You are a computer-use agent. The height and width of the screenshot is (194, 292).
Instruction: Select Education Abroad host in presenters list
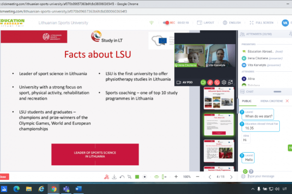point(262,51)
